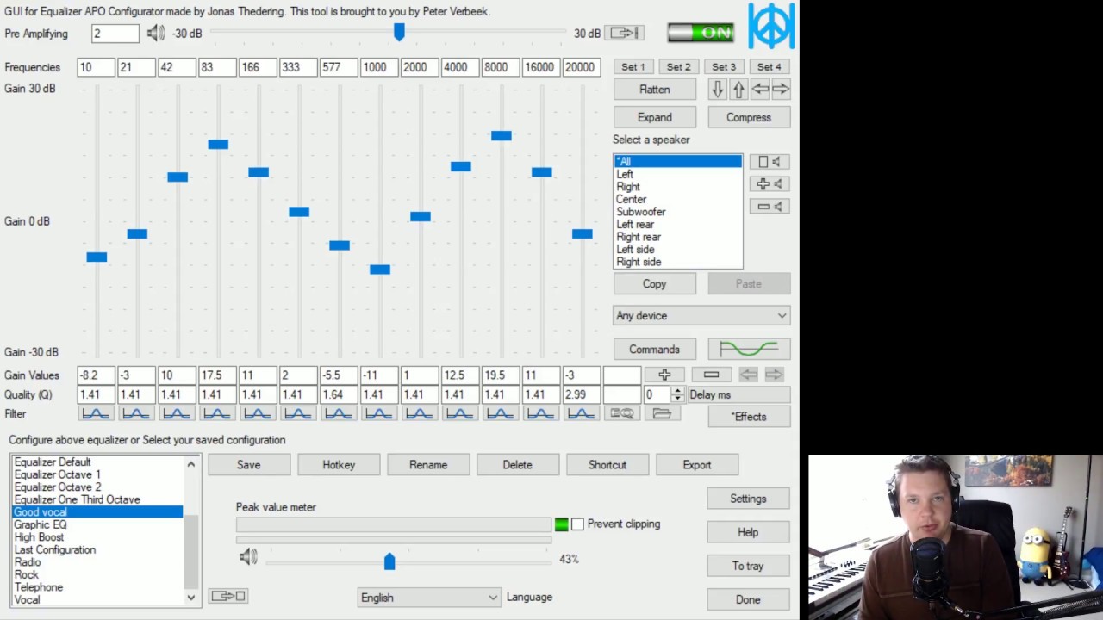The height and width of the screenshot is (620, 1103).
Task: Click the open folder icon in filter row
Action: pos(662,414)
